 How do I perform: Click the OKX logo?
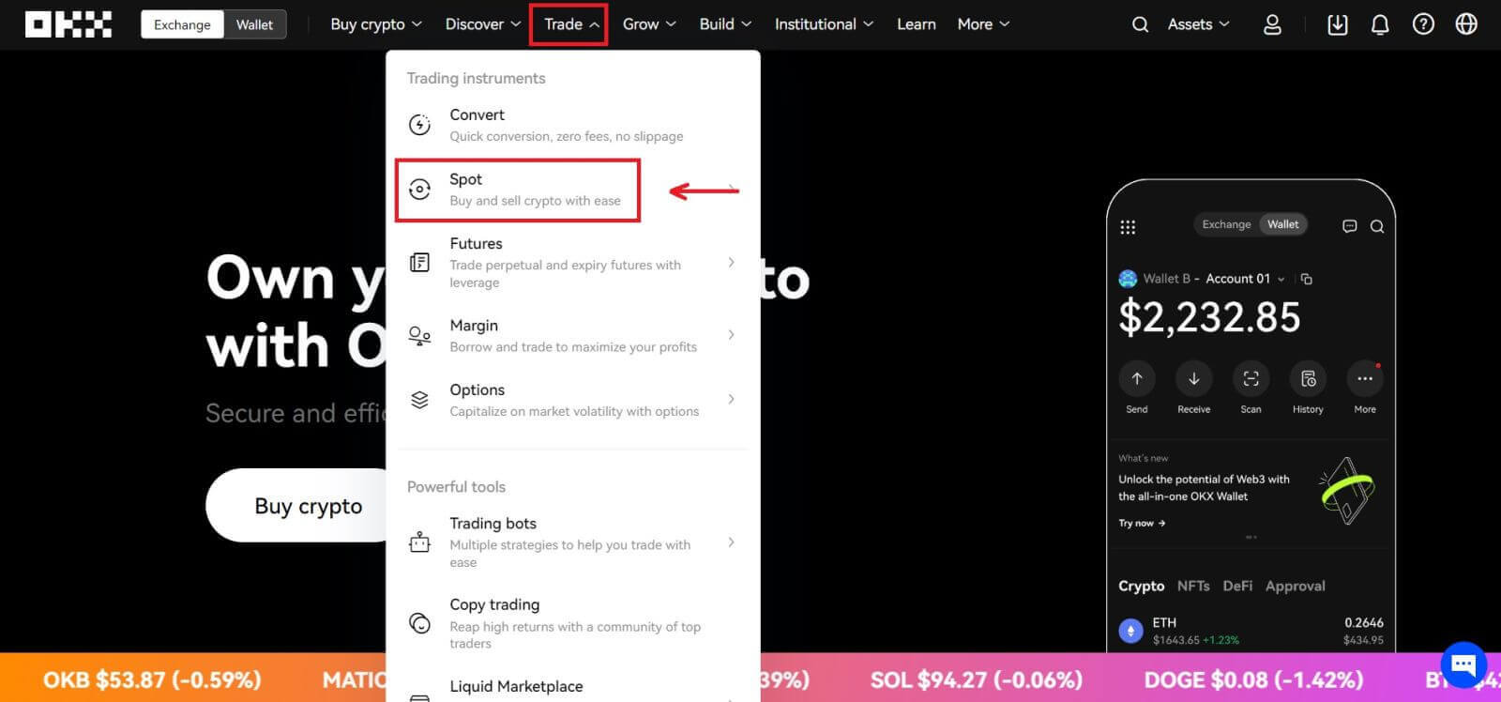tap(68, 24)
